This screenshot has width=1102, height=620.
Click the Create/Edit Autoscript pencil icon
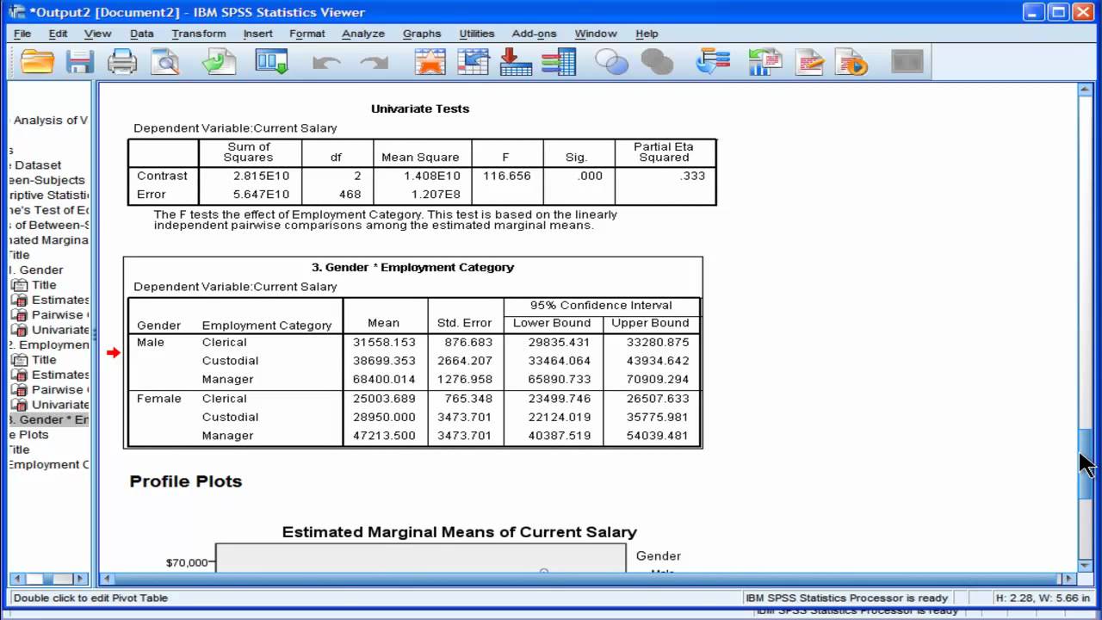[809, 63]
